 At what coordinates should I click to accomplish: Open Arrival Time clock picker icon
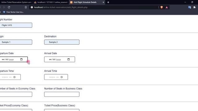pyautogui.click(x=62, y=77)
